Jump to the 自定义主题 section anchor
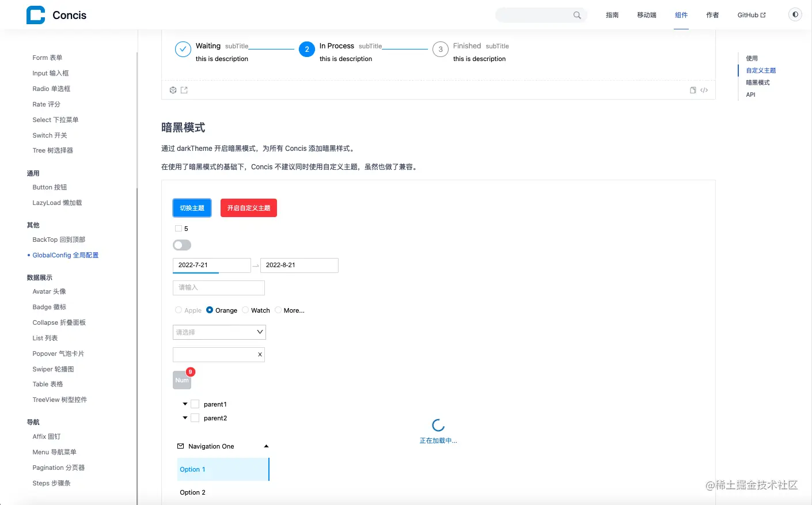This screenshot has width=812, height=505. click(761, 70)
